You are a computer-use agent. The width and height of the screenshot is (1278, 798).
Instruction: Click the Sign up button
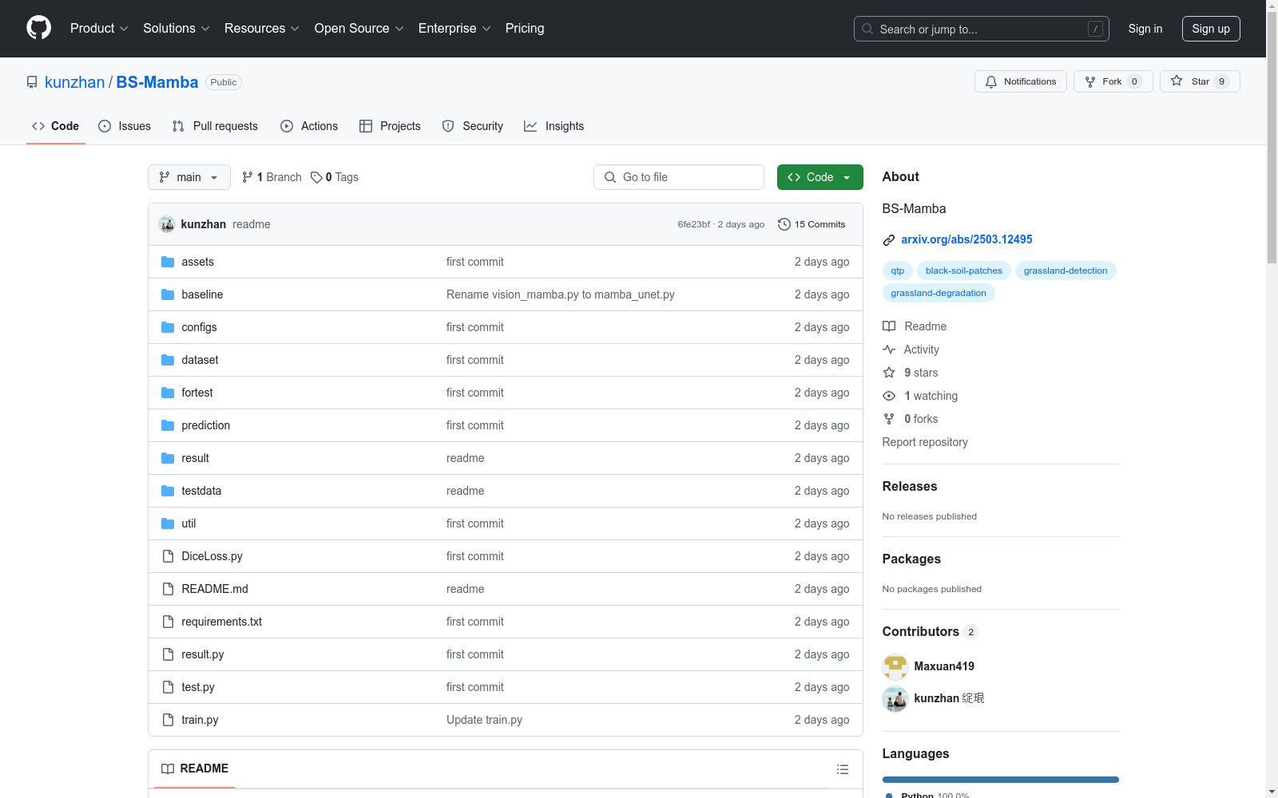tap(1211, 29)
